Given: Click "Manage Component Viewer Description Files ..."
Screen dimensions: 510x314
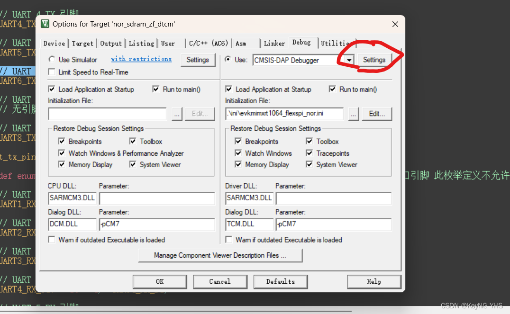Looking at the screenshot, I should (220, 255).
